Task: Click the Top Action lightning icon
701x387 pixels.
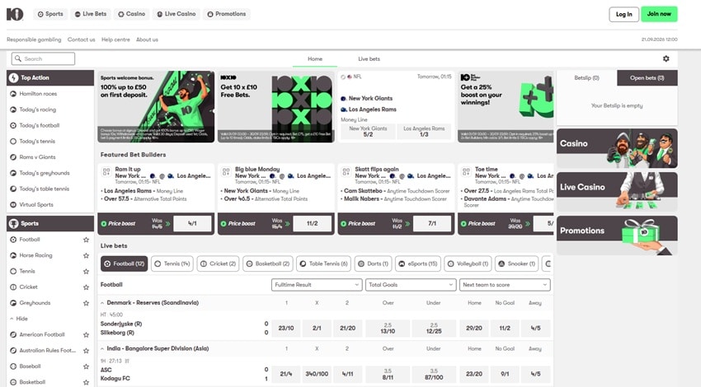Action: tap(14, 77)
